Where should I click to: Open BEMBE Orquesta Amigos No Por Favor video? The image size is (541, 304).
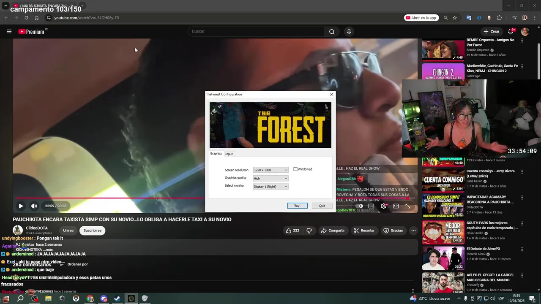tap(491, 42)
